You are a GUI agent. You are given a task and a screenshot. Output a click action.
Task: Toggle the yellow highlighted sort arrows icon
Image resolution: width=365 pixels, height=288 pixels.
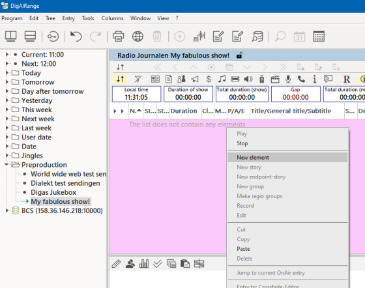coord(121,79)
